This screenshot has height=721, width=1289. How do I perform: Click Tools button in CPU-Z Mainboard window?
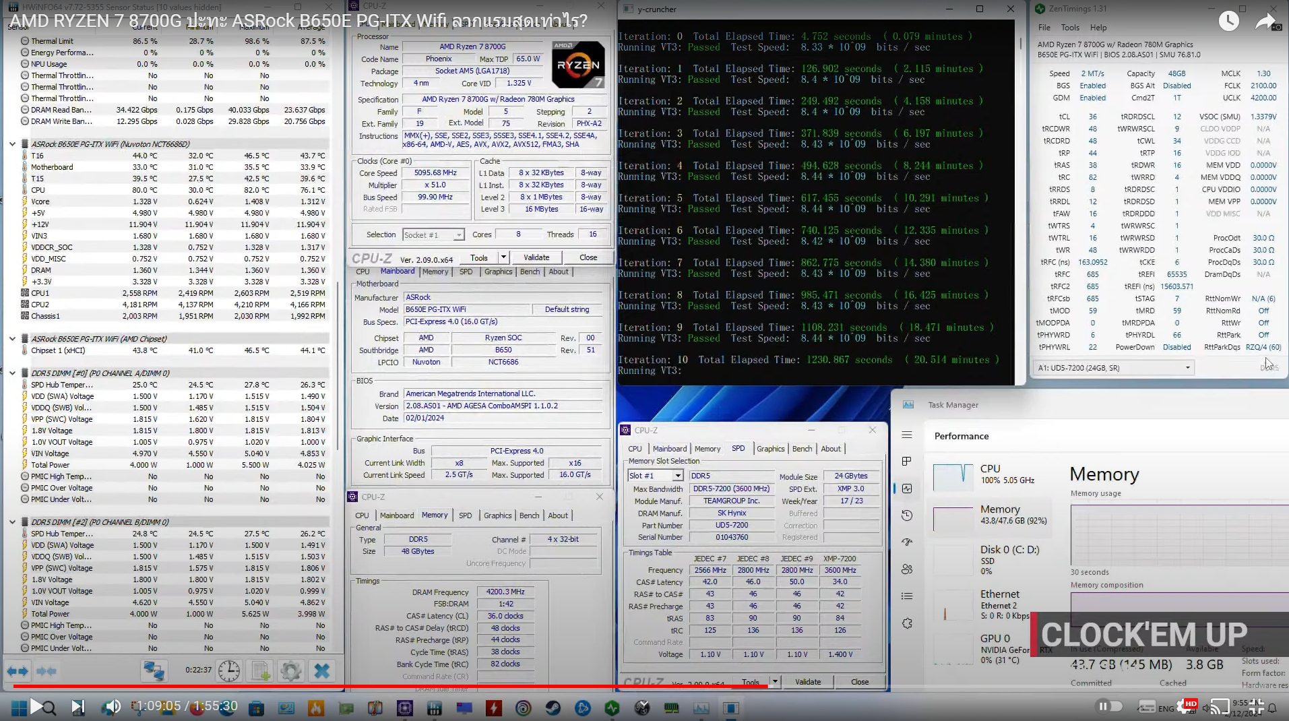479,257
